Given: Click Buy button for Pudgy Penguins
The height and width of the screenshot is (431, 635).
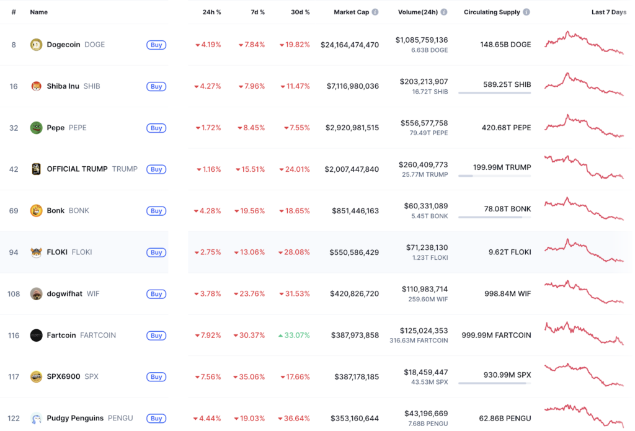Looking at the screenshot, I should point(156,419).
